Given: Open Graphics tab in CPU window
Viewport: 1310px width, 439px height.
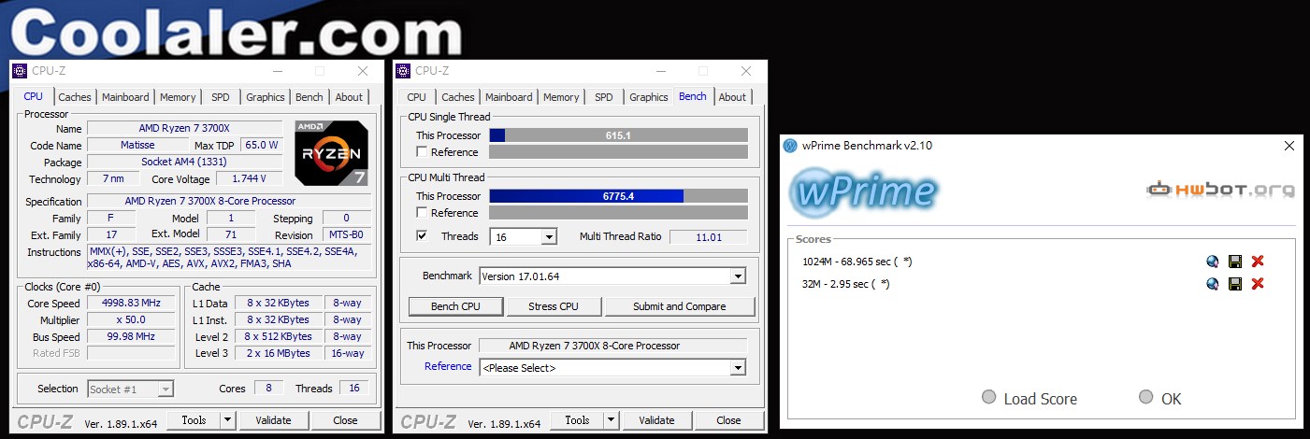Looking at the screenshot, I should pos(266,97).
